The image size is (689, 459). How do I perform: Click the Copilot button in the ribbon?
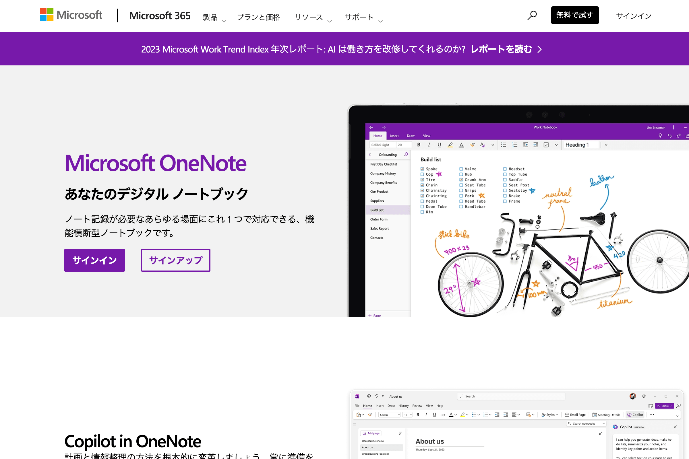click(635, 415)
